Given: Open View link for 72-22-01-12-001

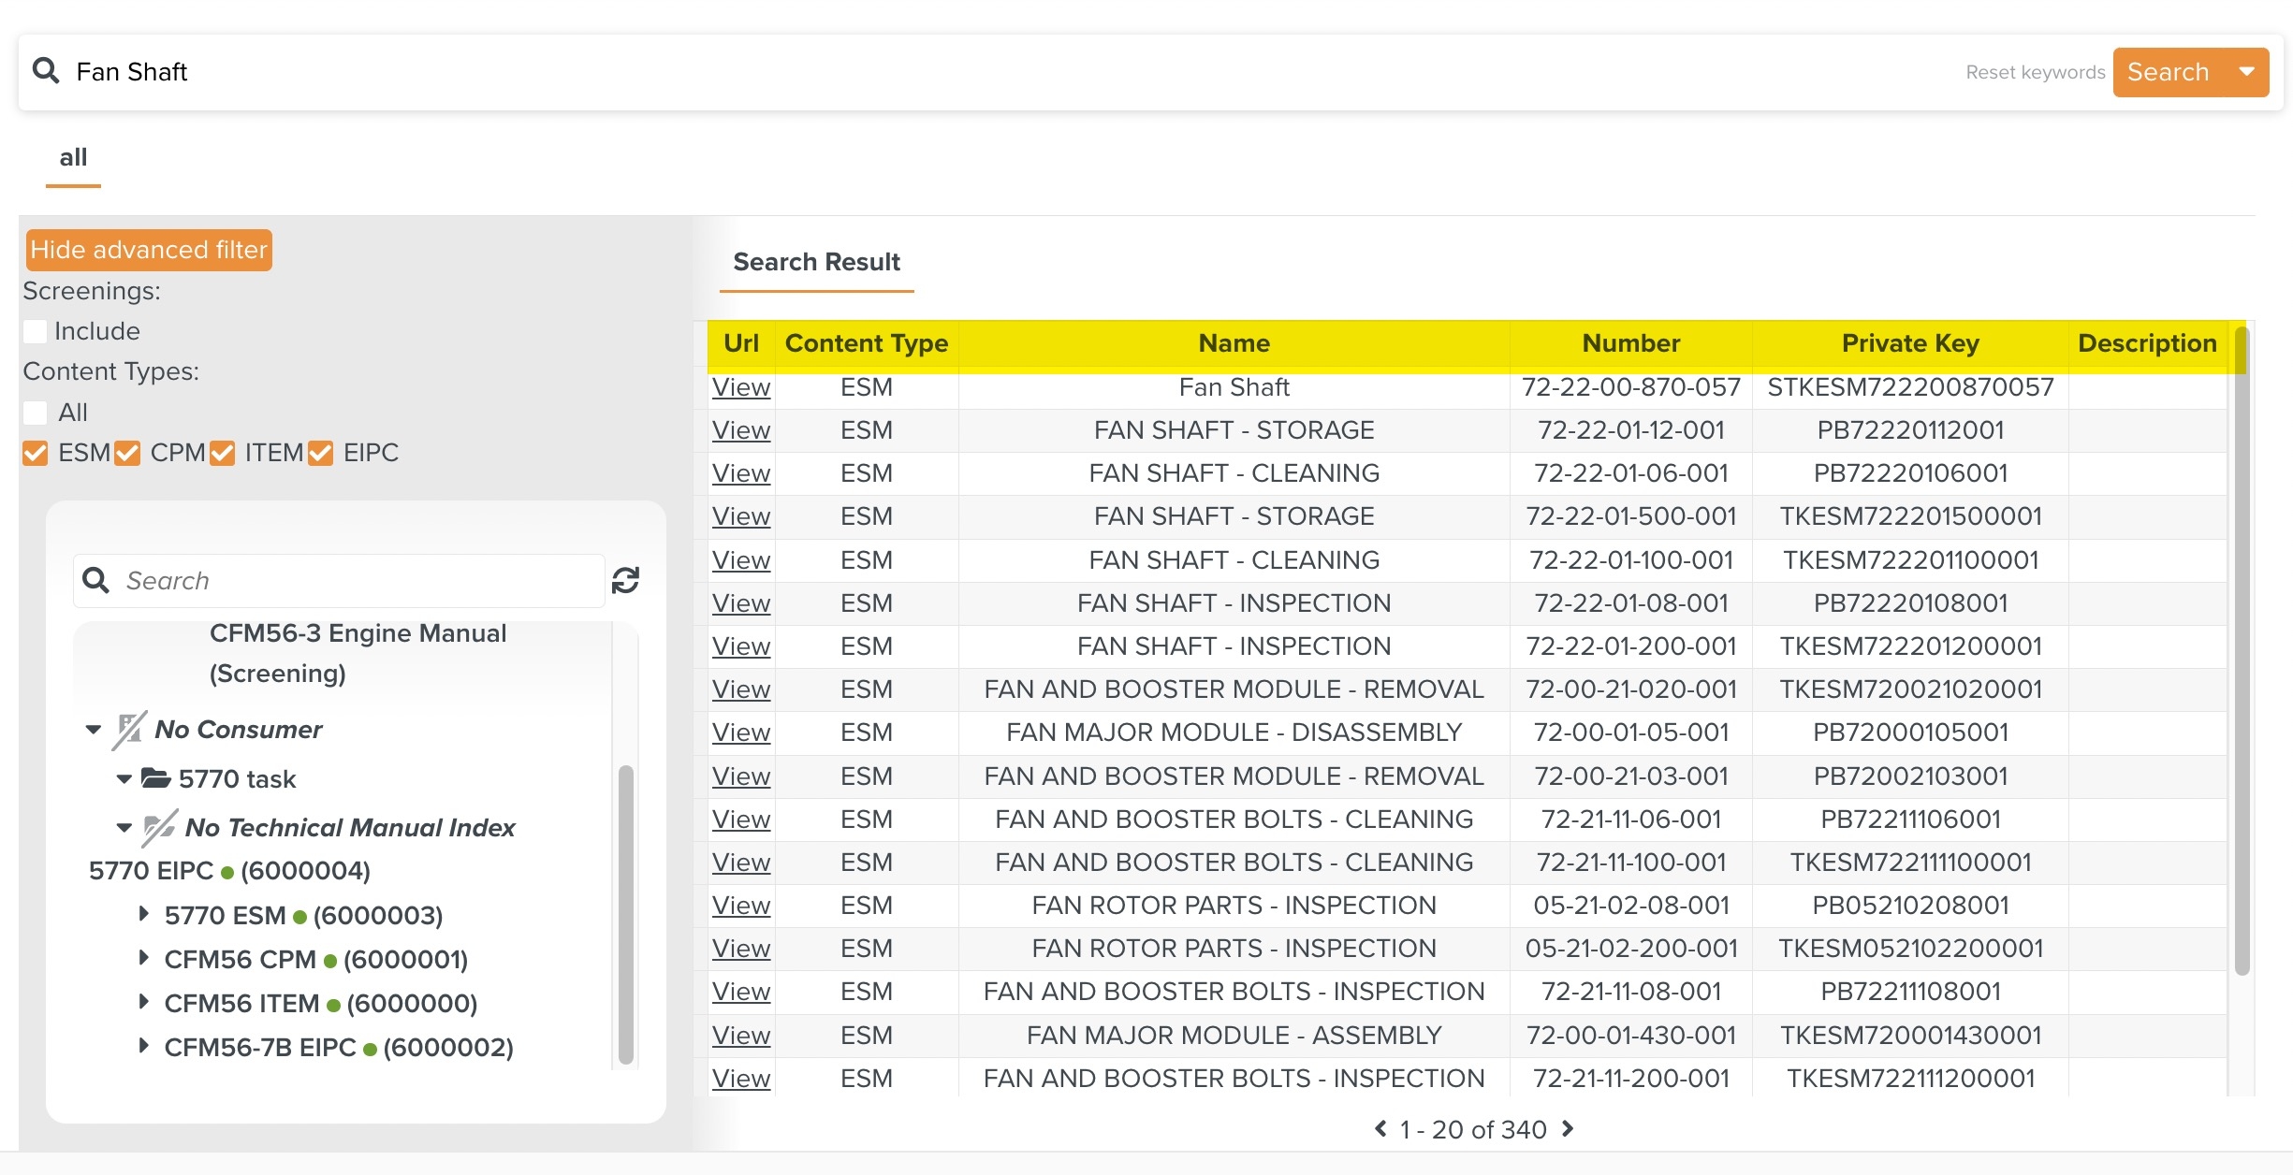Looking at the screenshot, I should click(741, 430).
